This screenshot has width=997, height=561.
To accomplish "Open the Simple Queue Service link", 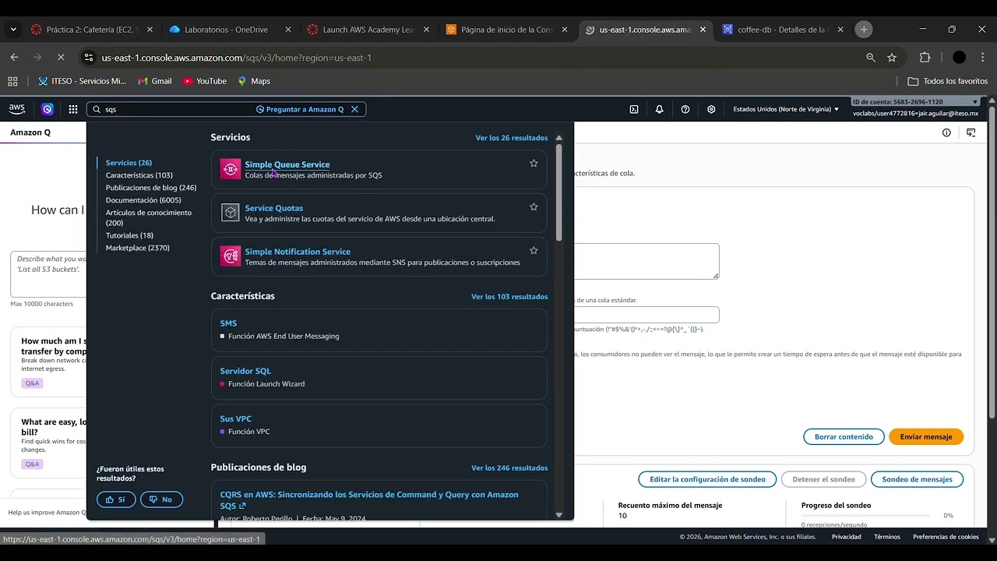I will click(287, 164).
